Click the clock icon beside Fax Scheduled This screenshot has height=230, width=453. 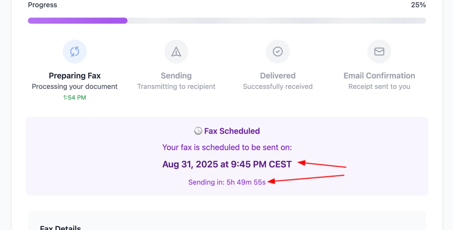[198, 131]
